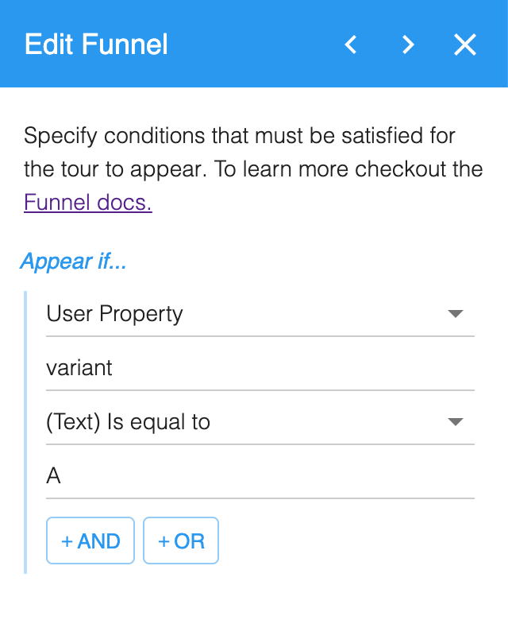The width and height of the screenshot is (508, 620).
Task: Focus the value field containing A
Action: 260,476
